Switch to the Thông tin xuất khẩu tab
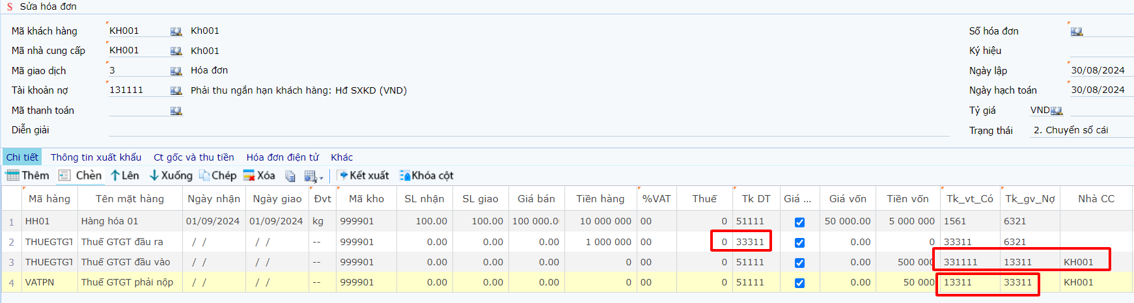1134x303 pixels. click(x=96, y=157)
